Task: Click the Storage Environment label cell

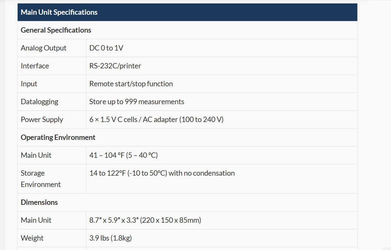Action: (52, 179)
